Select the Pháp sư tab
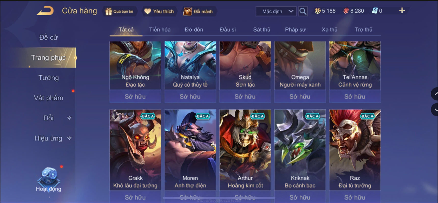 (x=295, y=30)
